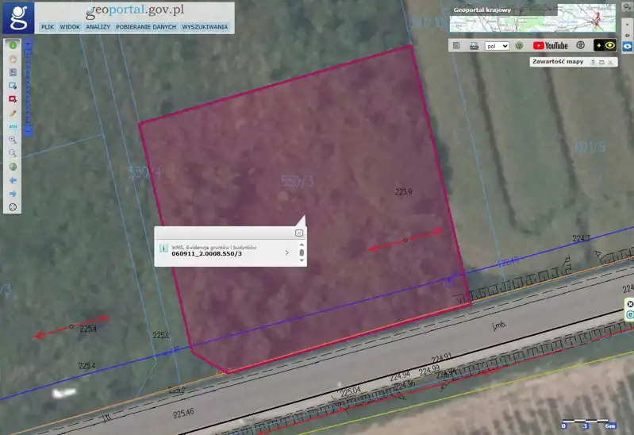Open the ANALIZY menu
This screenshot has width=634, height=435.
(x=98, y=27)
